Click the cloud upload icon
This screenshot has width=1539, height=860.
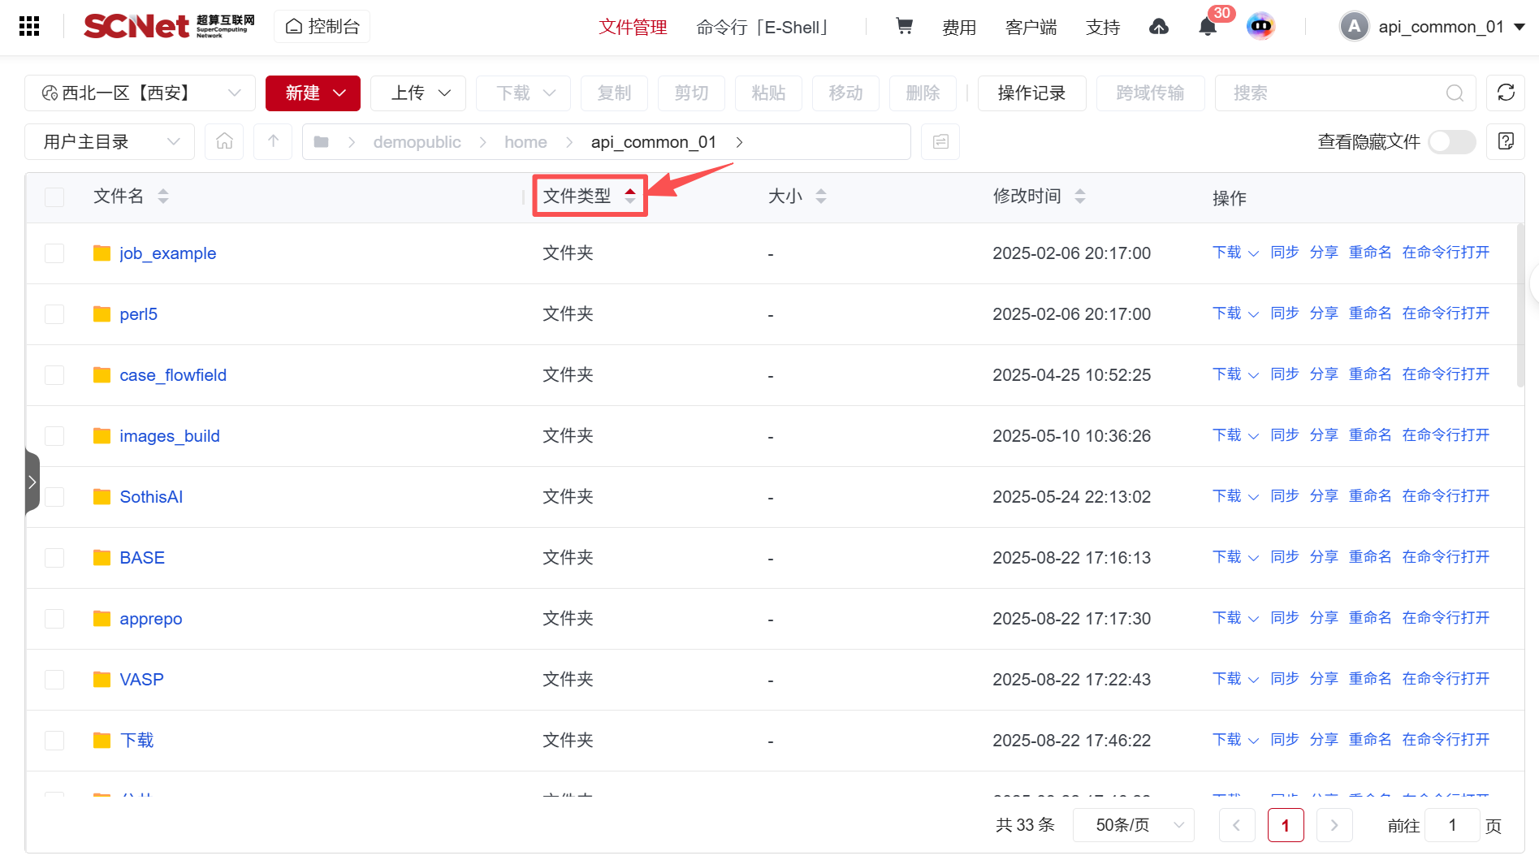[1159, 28]
